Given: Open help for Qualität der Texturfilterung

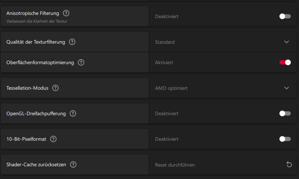Looking at the screenshot, I should pos(72,42).
